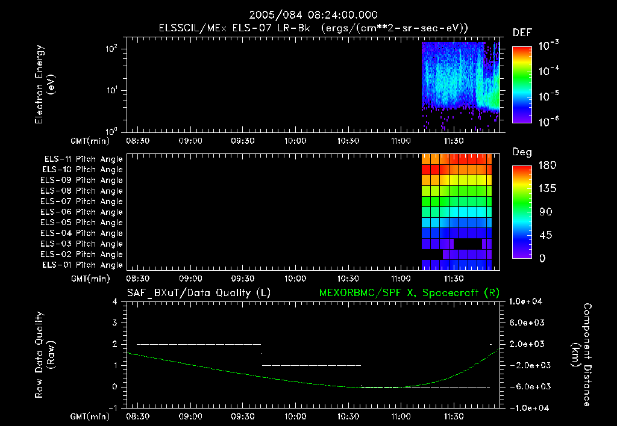
Task: Select the ELS-05 Pitch Angle row label
Action: [x=82, y=223]
